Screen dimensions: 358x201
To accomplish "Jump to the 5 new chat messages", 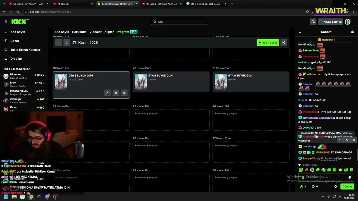I will (x=326, y=160).
